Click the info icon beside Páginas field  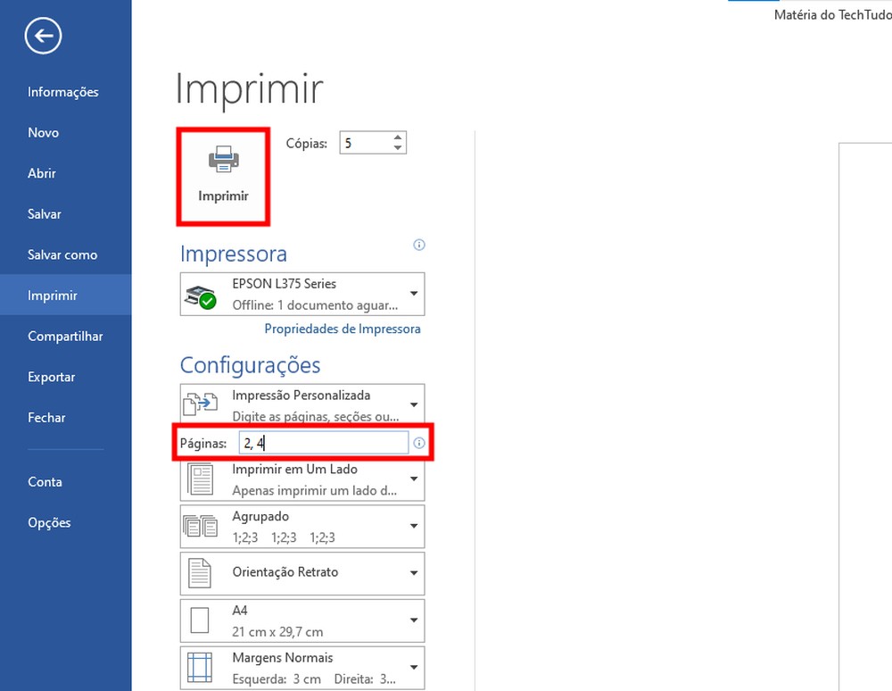pos(418,442)
